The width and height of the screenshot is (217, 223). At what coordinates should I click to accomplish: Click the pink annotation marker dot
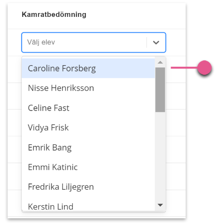204,68
